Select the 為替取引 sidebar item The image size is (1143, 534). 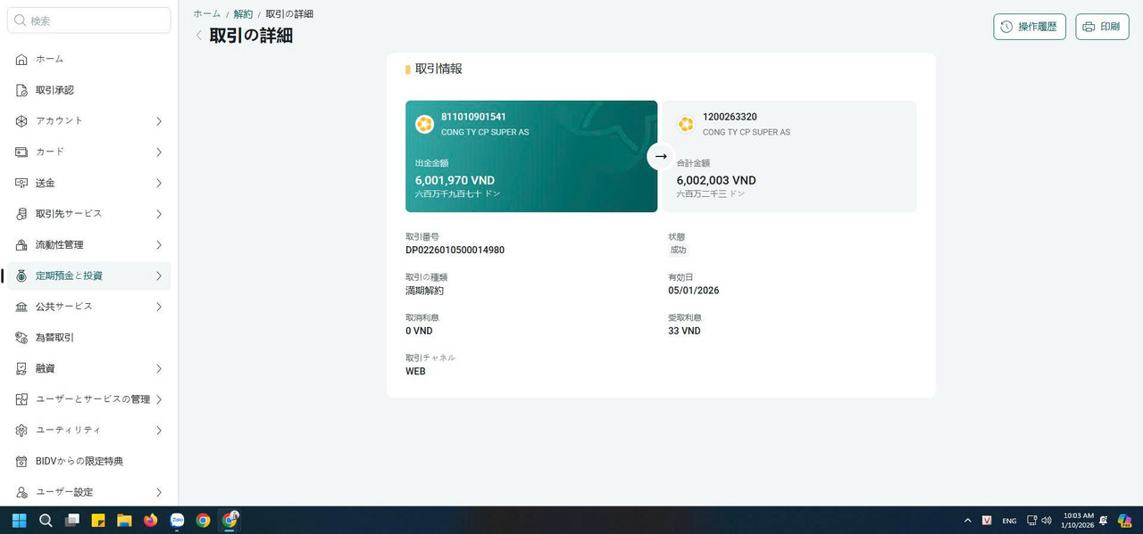click(88, 338)
